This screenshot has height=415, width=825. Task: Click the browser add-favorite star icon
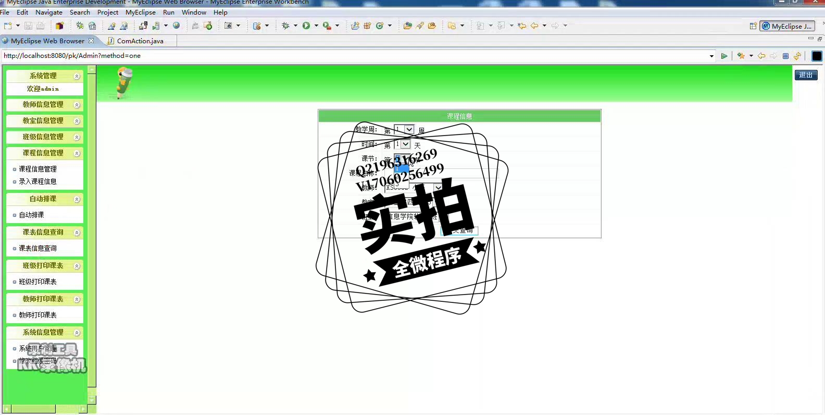point(741,56)
